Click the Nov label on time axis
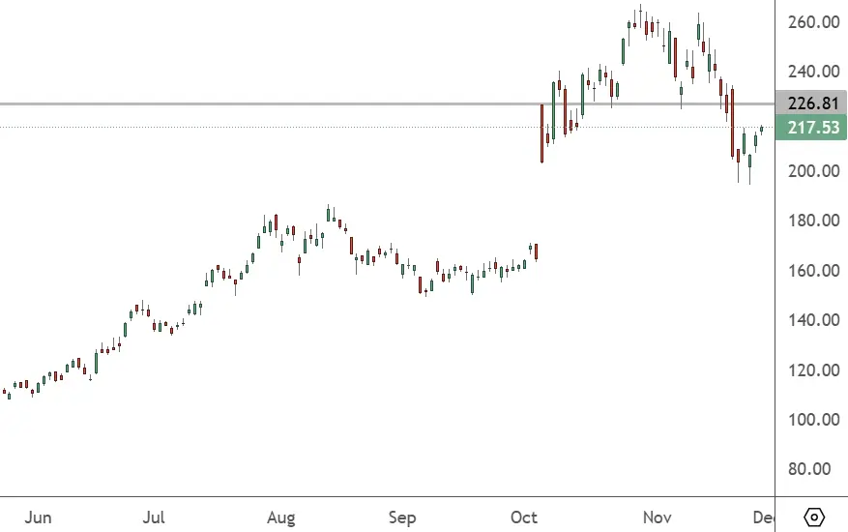 click(658, 517)
